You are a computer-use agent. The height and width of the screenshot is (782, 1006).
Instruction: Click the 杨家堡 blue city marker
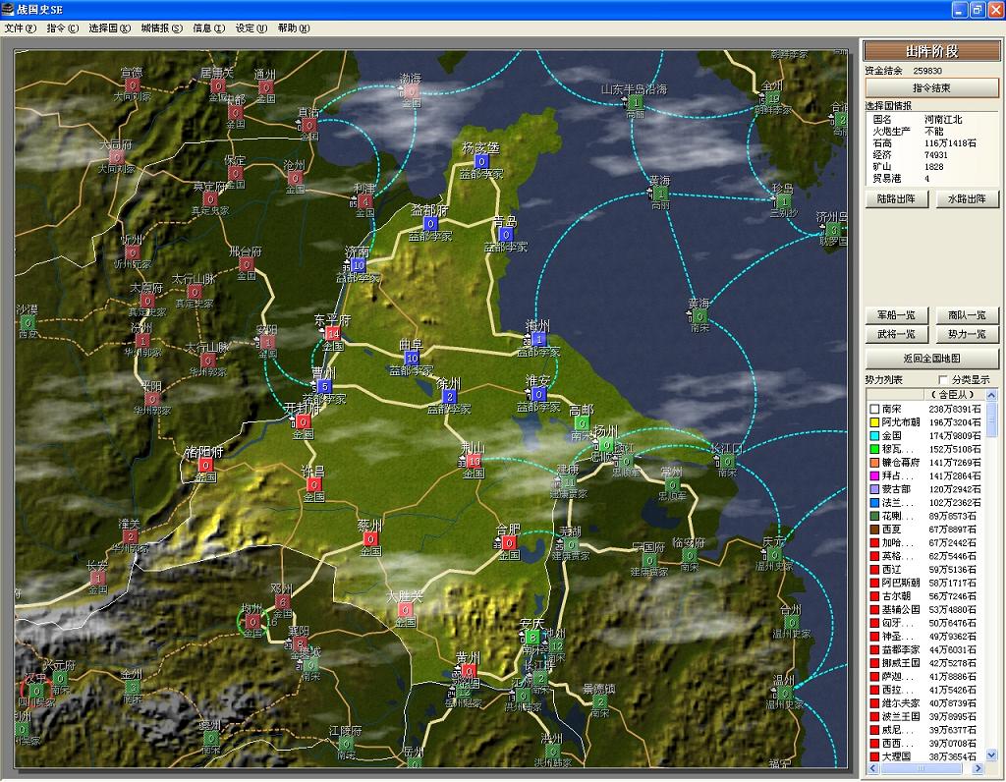tap(481, 161)
